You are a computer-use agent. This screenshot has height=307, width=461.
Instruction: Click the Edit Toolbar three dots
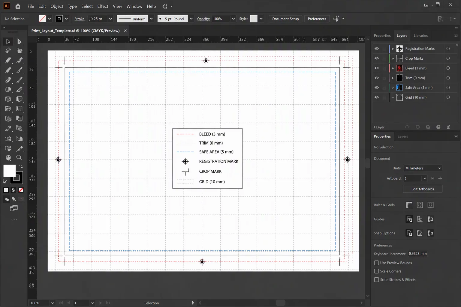coord(14,220)
